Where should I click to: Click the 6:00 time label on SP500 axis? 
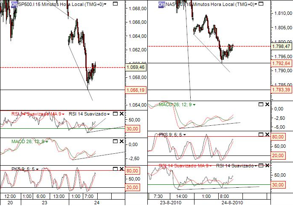pyautogui.click(x=41, y=197)
